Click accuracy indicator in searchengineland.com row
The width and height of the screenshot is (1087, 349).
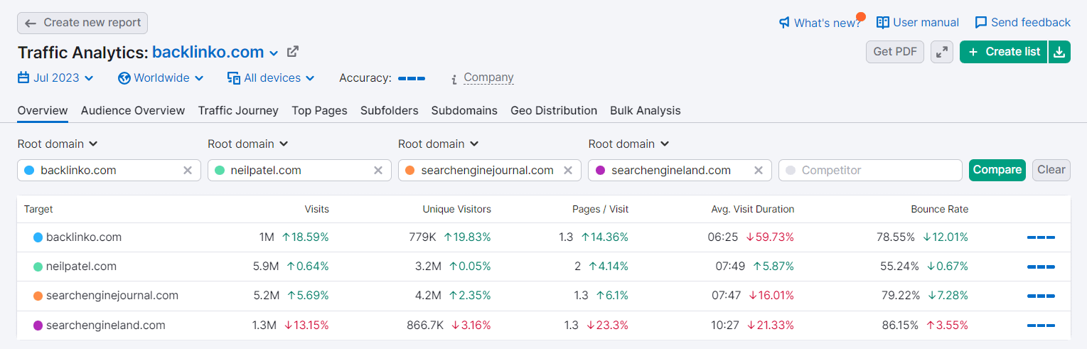1041,326
